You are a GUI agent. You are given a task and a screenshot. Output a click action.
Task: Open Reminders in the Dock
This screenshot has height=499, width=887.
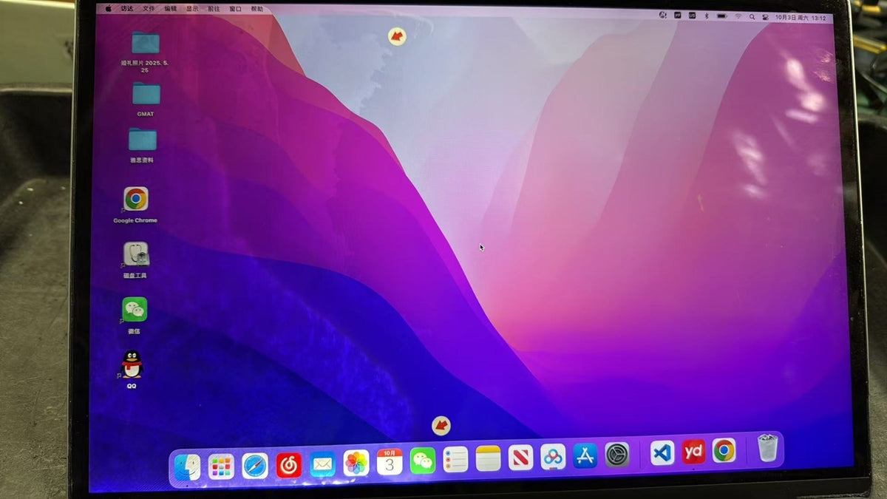click(455, 460)
